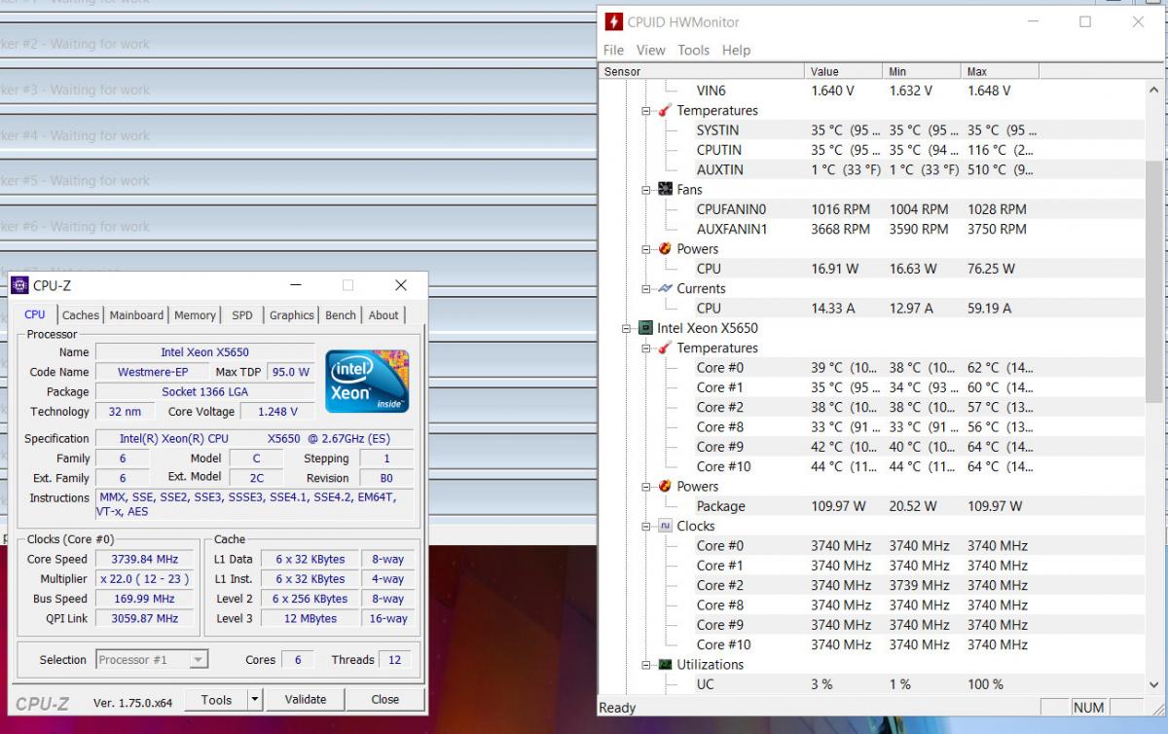The image size is (1168, 734).
Task: Click the Max column header
Action: (x=1001, y=71)
